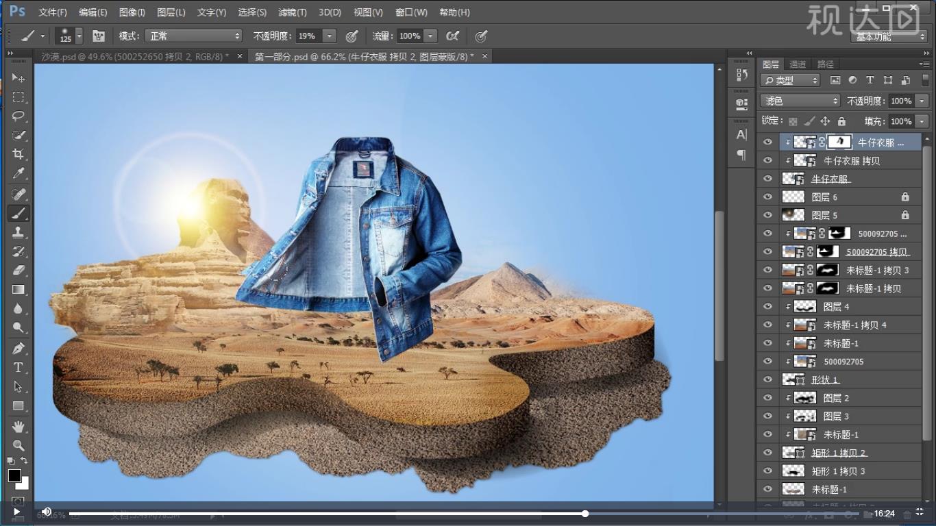Hide the 牛仔衣服 拷贝 layer

point(767,161)
